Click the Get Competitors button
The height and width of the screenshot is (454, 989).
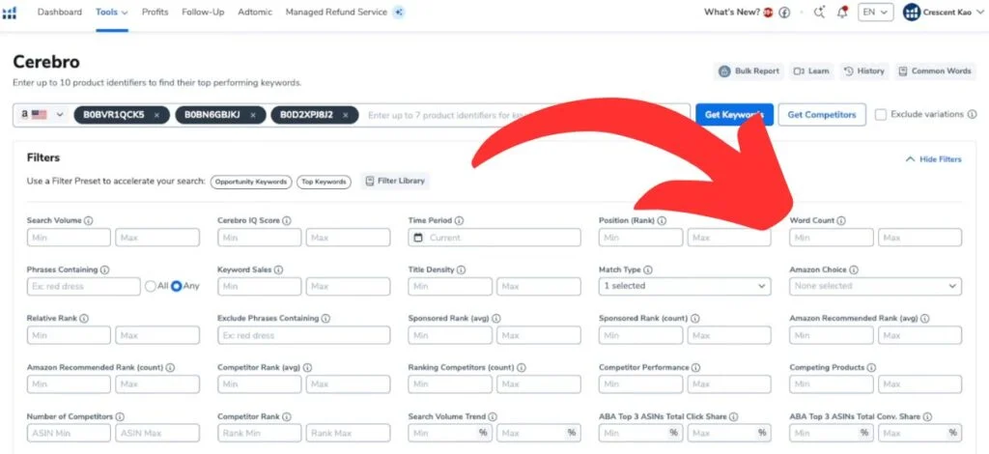(821, 115)
